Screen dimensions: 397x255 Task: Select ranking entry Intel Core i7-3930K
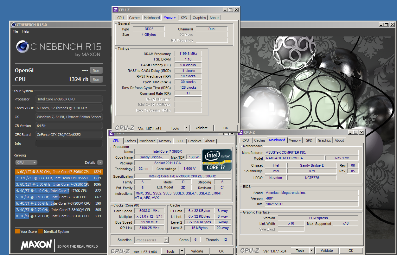click(59, 184)
